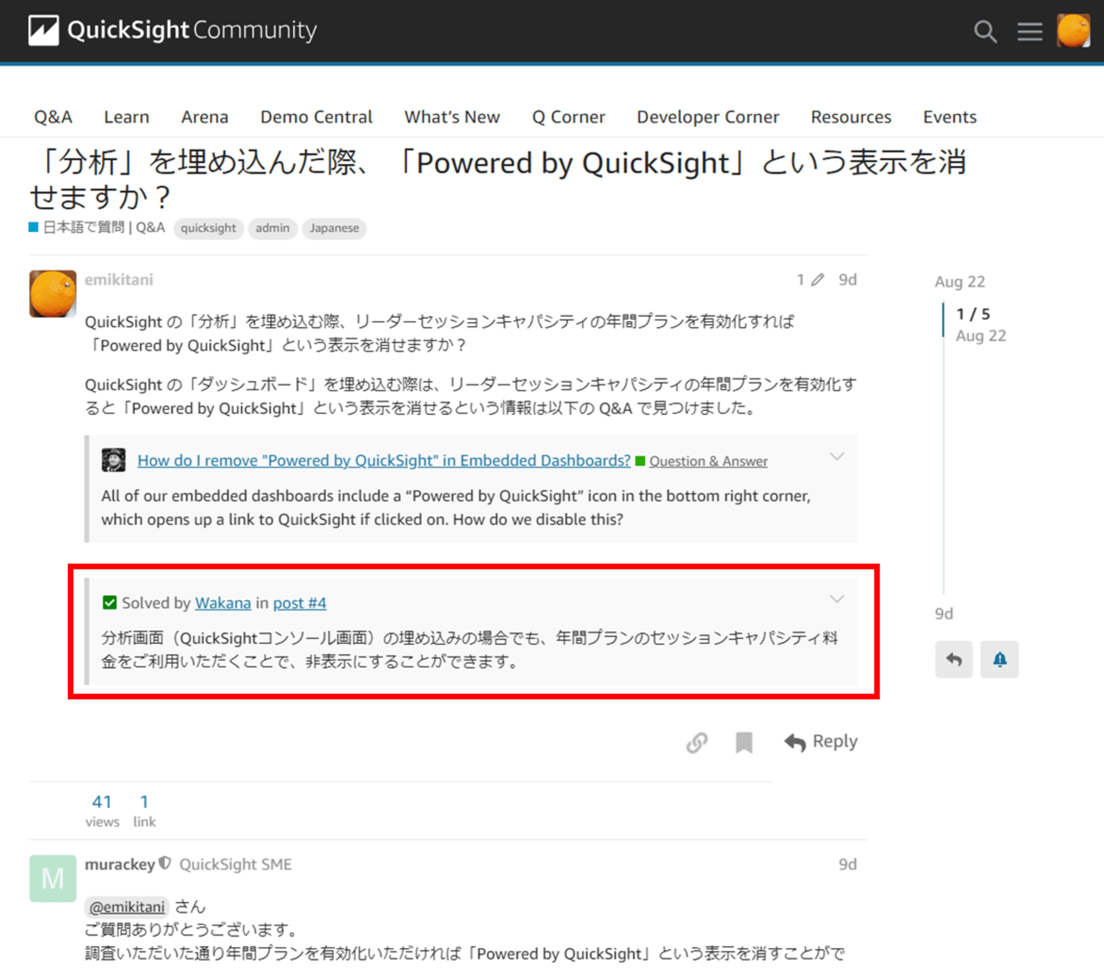Open emikitani's username link
Screen dimensions: 1104x968
(x=119, y=279)
